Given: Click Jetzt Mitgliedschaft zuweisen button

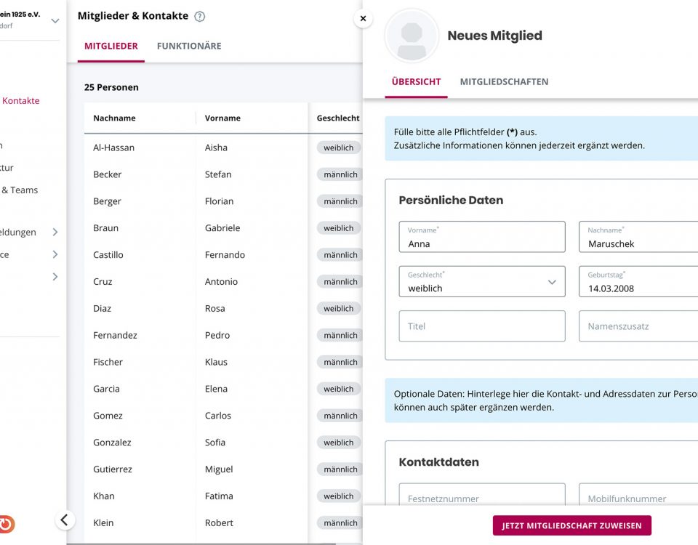Looking at the screenshot, I should pyautogui.click(x=571, y=525).
